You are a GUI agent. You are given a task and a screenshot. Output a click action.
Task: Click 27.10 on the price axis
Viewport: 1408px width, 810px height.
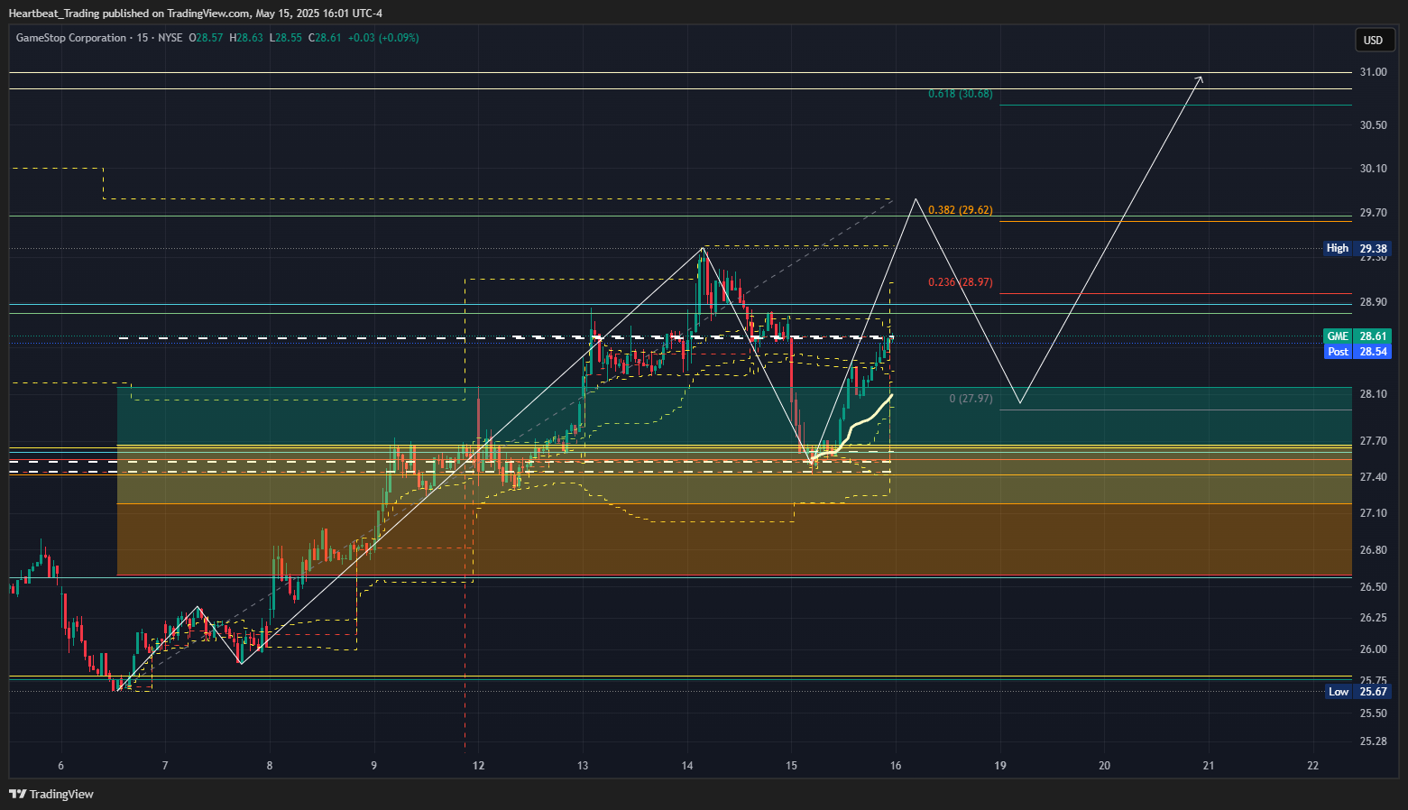pos(1373,513)
